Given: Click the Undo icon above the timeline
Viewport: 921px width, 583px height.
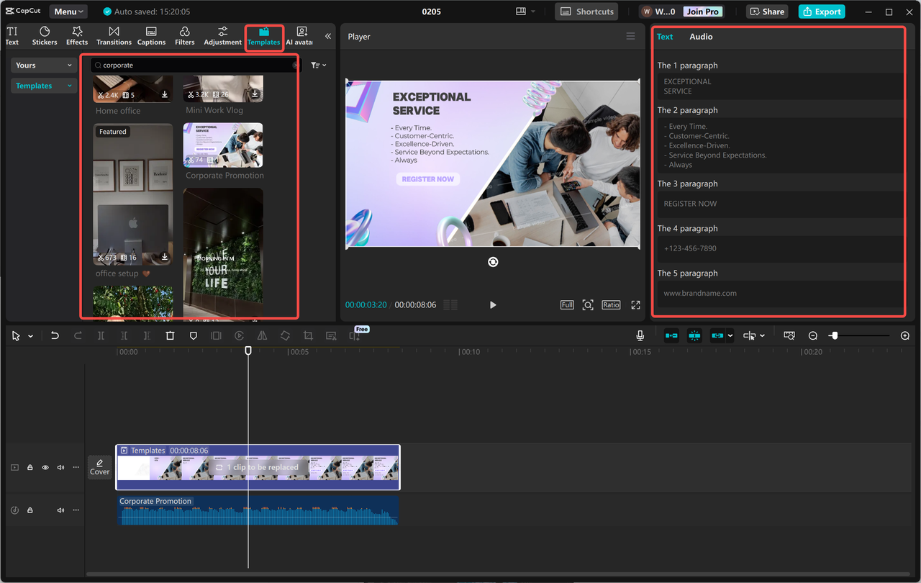Looking at the screenshot, I should [55, 335].
